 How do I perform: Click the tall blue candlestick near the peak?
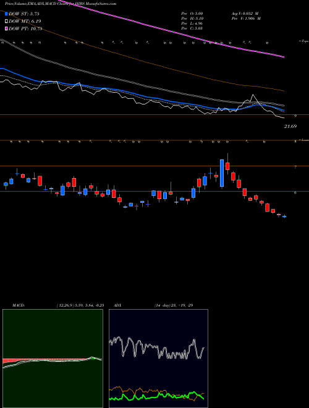click(x=222, y=173)
